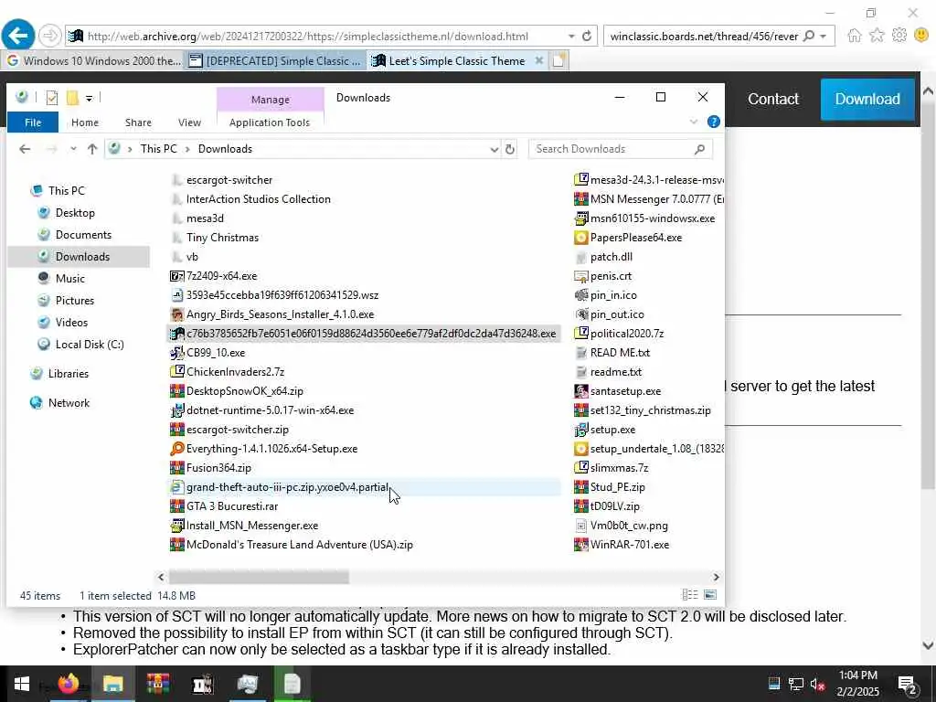
Task: Open the notification center icon
Action: click(x=907, y=684)
